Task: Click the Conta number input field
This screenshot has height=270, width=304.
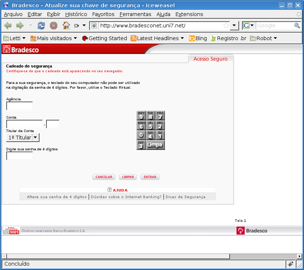Action: tap(24, 124)
